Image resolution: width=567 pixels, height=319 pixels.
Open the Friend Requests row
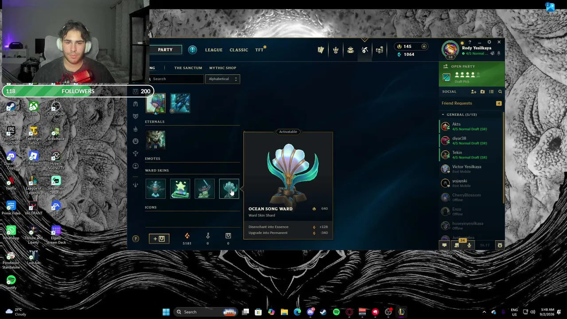pyautogui.click(x=472, y=103)
